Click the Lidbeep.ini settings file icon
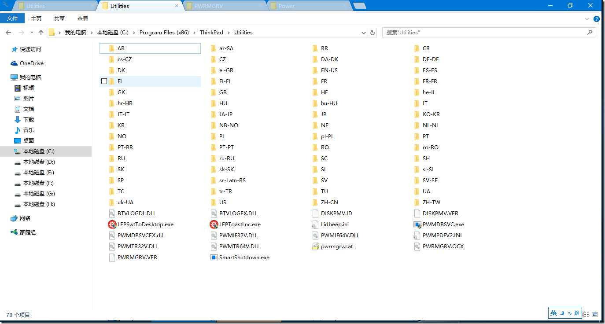 click(x=316, y=225)
